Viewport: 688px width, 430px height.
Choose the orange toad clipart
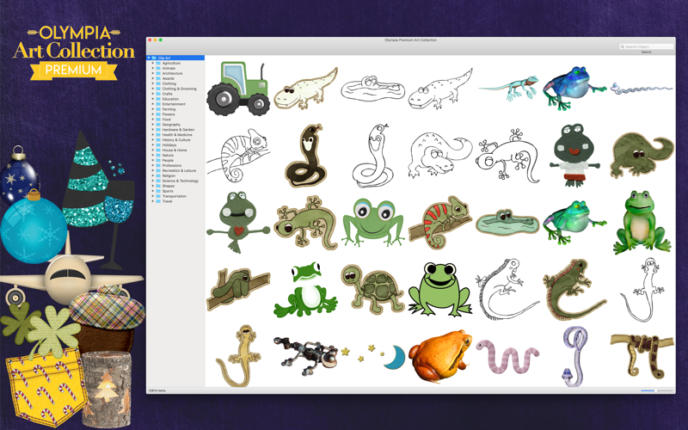tap(440, 356)
